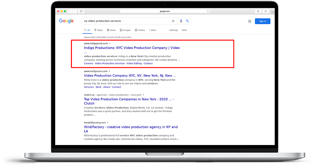This screenshot has height=166, width=317.
Task: Open the Wild/Factory result title
Action: point(131,129)
